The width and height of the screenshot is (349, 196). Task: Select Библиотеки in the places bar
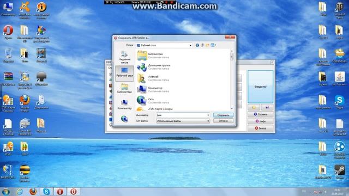click(124, 88)
